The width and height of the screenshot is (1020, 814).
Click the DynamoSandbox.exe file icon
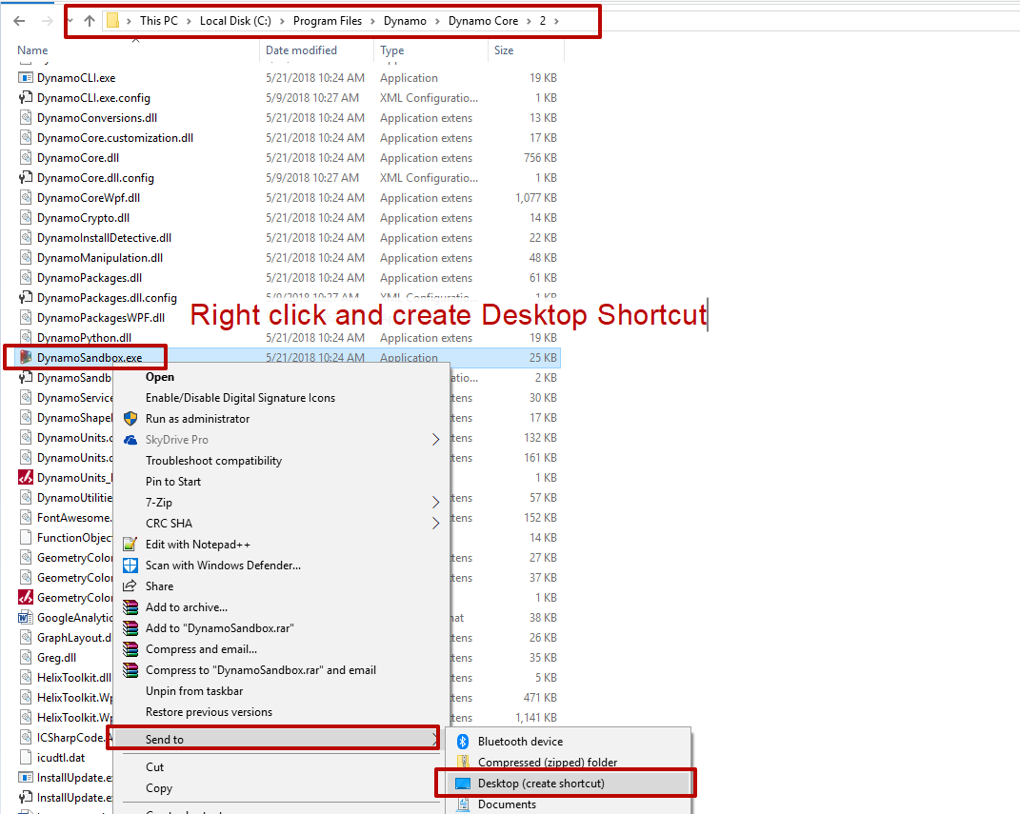click(x=26, y=358)
